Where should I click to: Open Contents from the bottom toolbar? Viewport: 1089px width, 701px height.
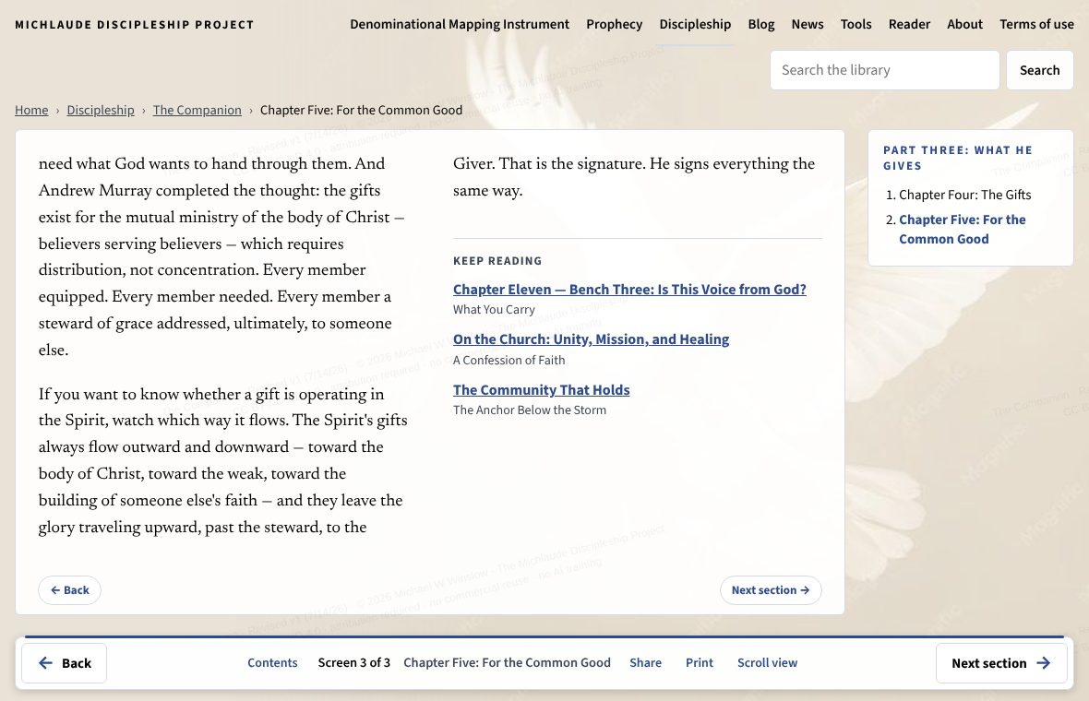[272, 663]
